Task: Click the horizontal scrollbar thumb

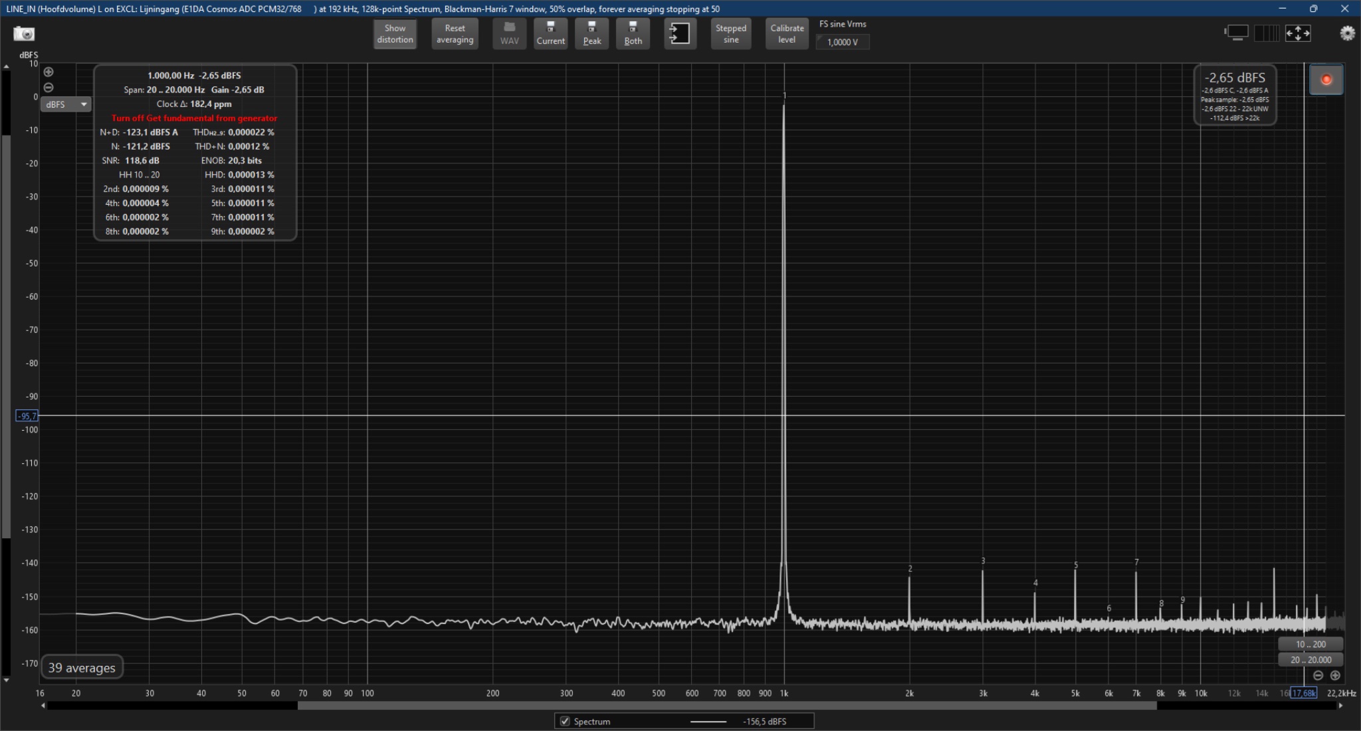Action: point(727,706)
